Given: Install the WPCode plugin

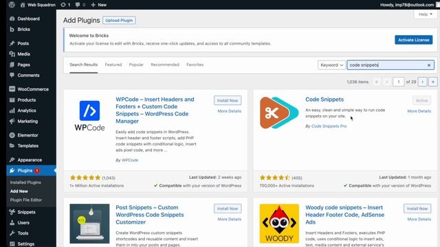Looking at the screenshot, I should point(228,100).
